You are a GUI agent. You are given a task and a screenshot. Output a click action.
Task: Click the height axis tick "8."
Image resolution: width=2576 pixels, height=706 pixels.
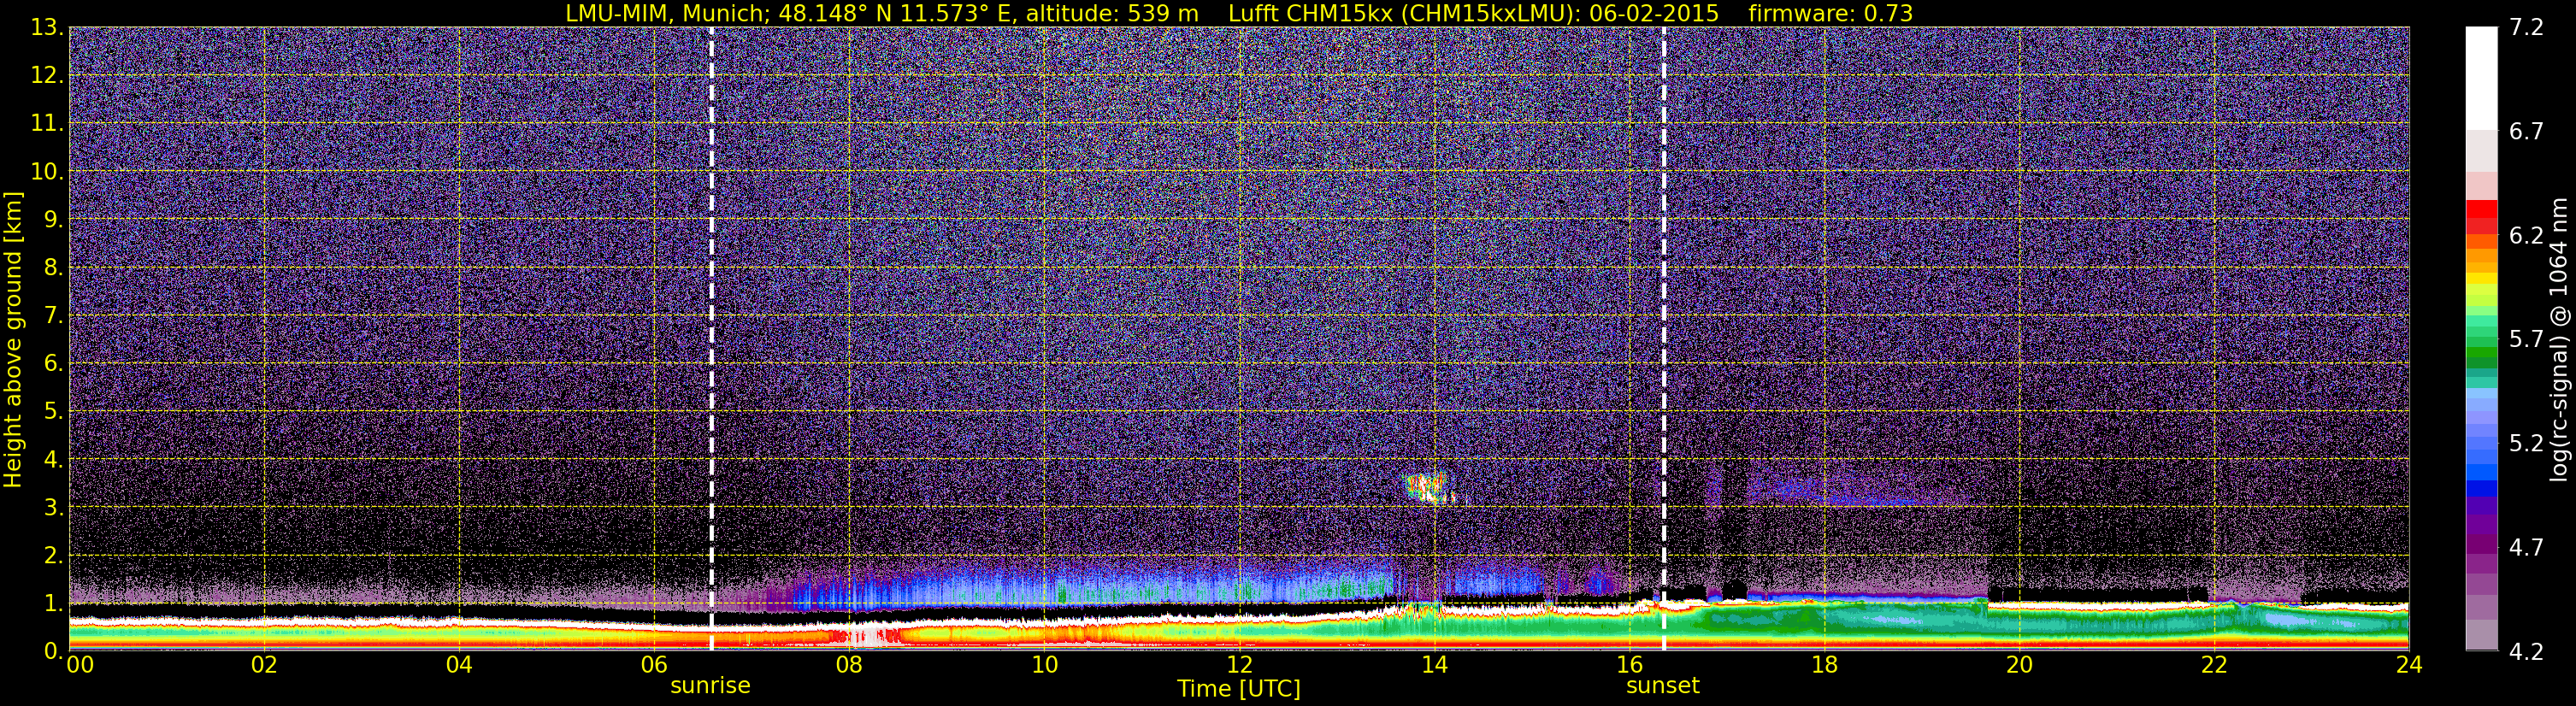tap(53, 267)
